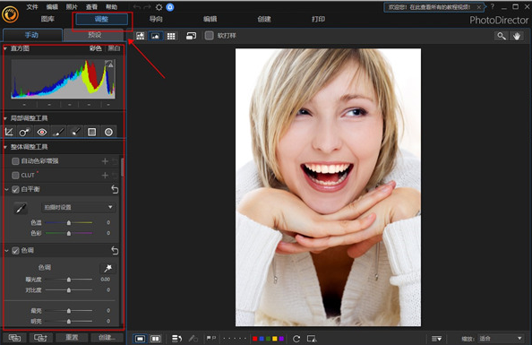The height and width of the screenshot is (345, 532).
Task: Activate the hand pan tool
Action: 517,36
